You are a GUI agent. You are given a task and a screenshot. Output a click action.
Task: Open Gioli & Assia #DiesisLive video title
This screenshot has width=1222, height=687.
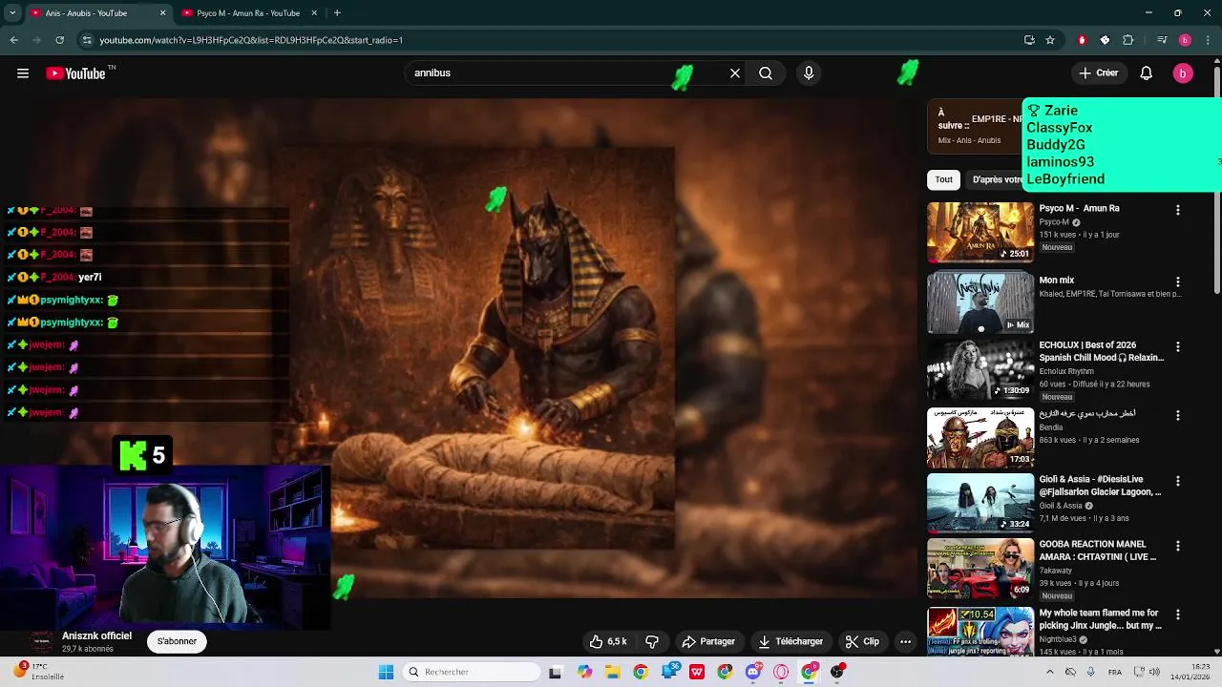click(1100, 486)
